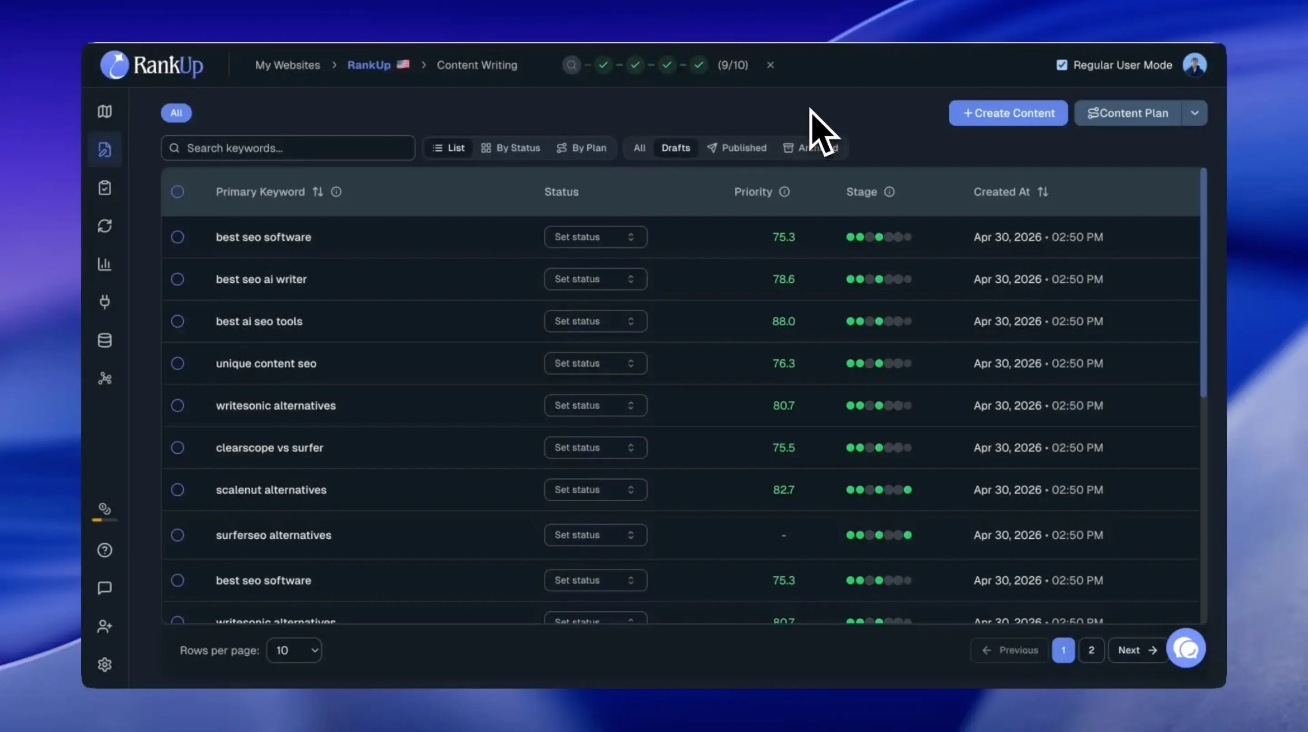Open the node graph sidebar icon
This screenshot has height=732, width=1308.
(104, 378)
